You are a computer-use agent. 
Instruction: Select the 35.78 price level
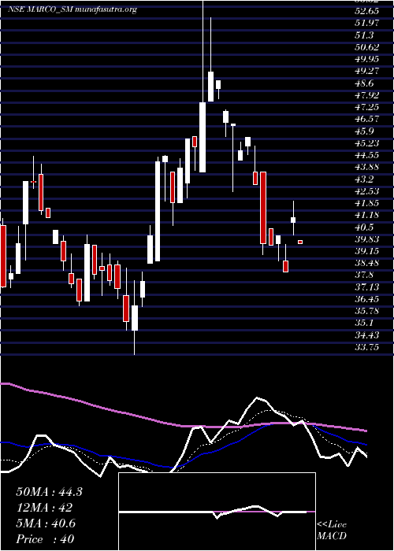(366, 311)
